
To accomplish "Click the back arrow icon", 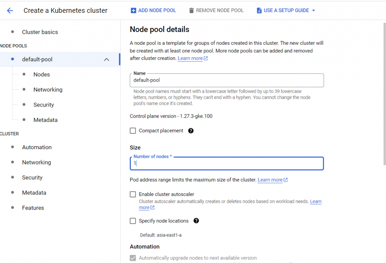I will (10, 11).
